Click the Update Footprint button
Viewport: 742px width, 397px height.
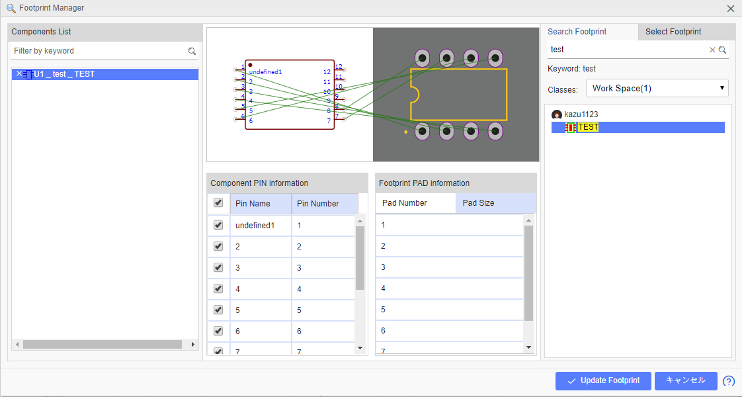pyautogui.click(x=602, y=380)
